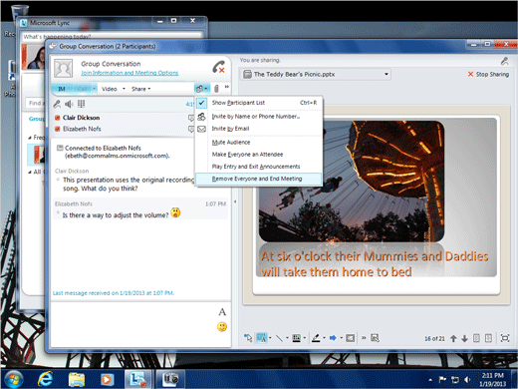Click the Video button
This screenshot has height=389, width=518.
pos(110,89)
